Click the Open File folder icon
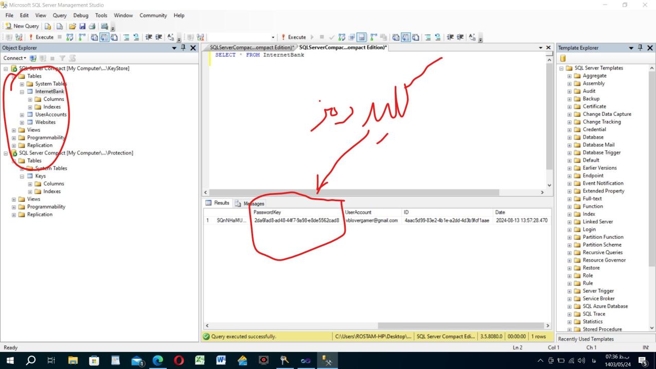The width and height of the screenshot is (656, 369). coord(72,26)
